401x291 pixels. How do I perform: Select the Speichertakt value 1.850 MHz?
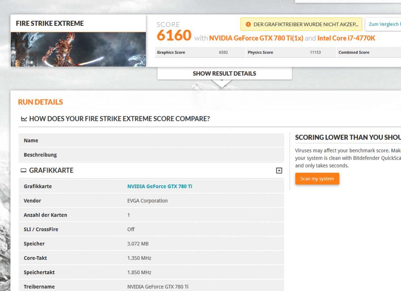point(139,272)
